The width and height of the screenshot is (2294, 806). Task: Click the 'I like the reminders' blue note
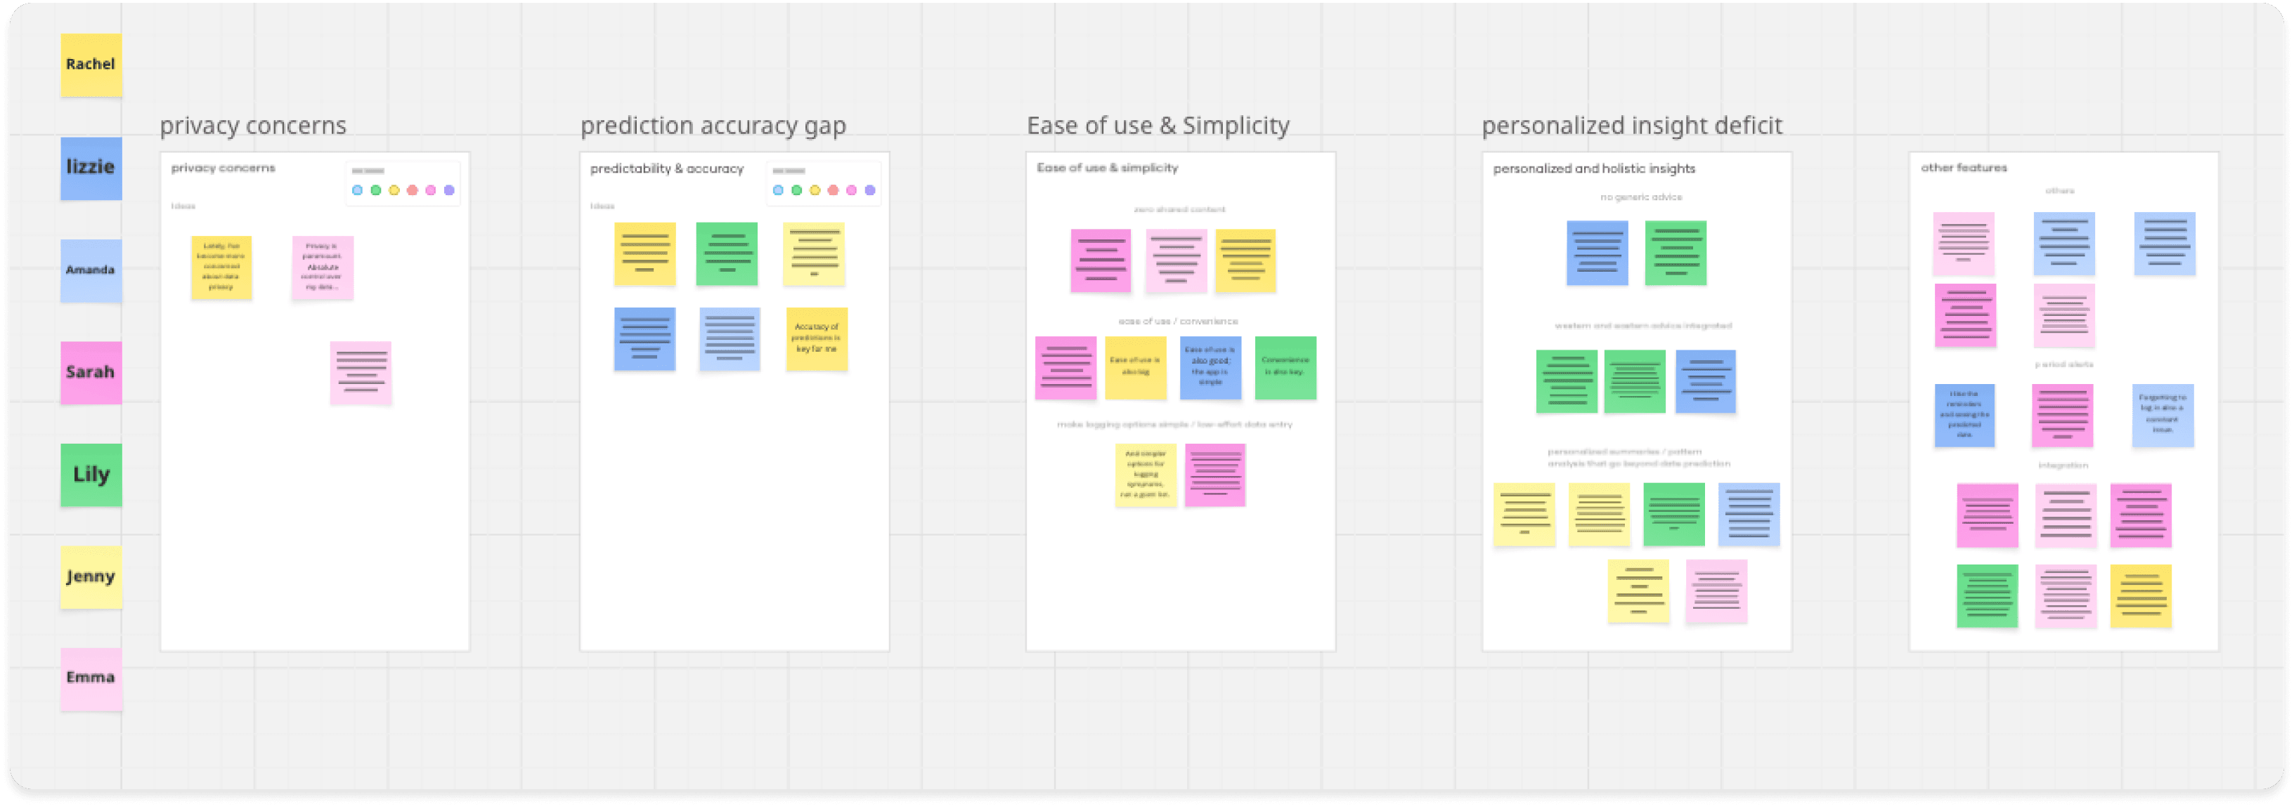click(x=1964, y=414)
